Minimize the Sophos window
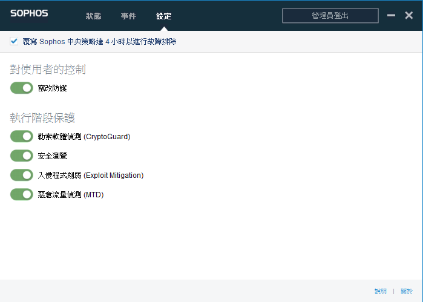 point(392,16)
